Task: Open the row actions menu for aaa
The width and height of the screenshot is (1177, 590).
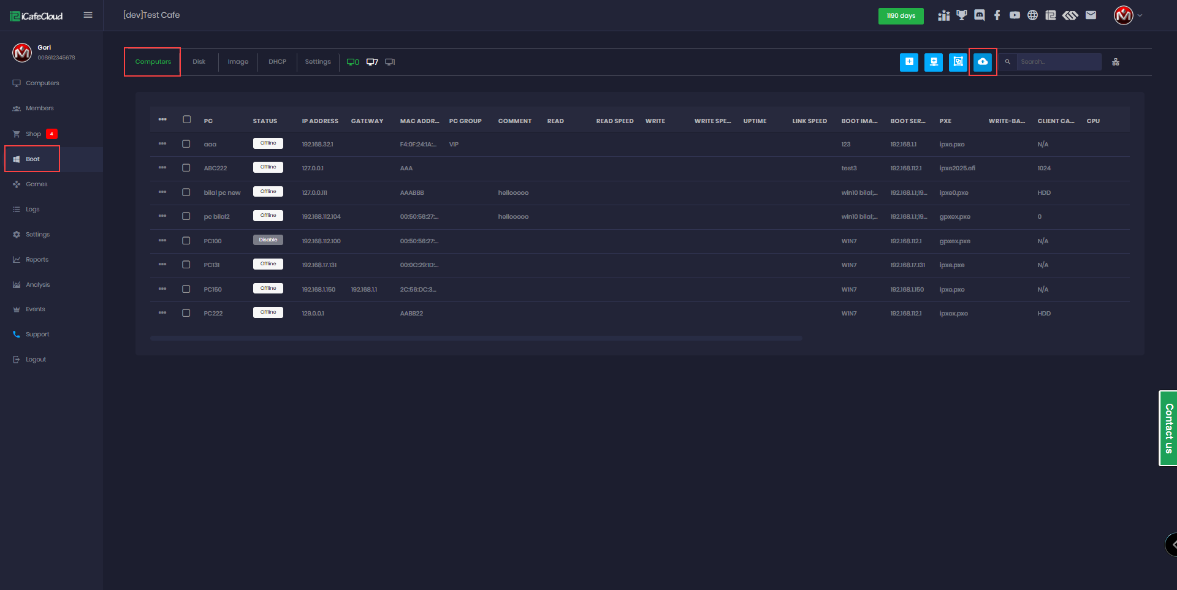Action: 162,144
